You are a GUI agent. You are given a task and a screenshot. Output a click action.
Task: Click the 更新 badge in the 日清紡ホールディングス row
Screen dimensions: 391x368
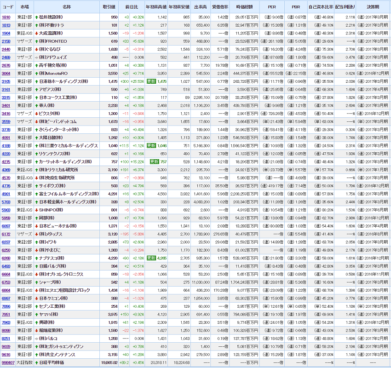tap(151, 81)
